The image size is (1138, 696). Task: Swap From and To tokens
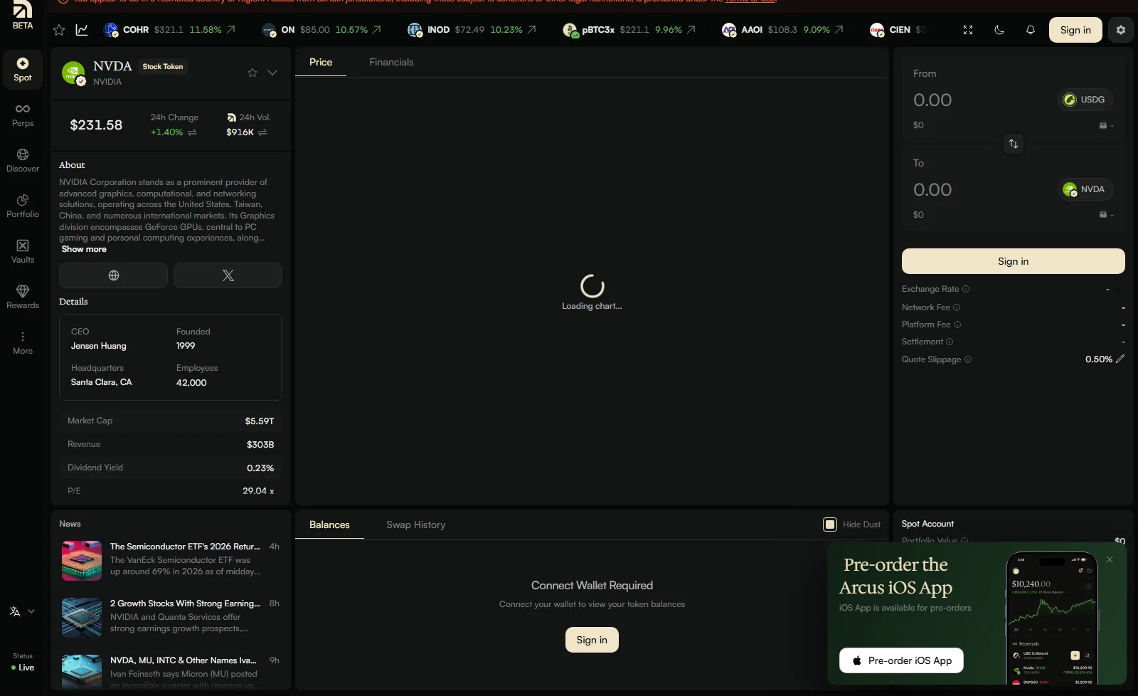point(1014,144)
